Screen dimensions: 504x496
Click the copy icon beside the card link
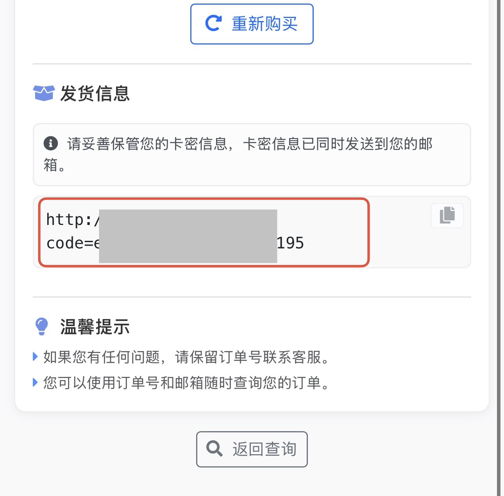click(x=447, y=215)
